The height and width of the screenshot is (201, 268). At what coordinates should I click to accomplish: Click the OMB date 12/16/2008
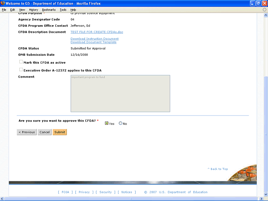(79, 55)
